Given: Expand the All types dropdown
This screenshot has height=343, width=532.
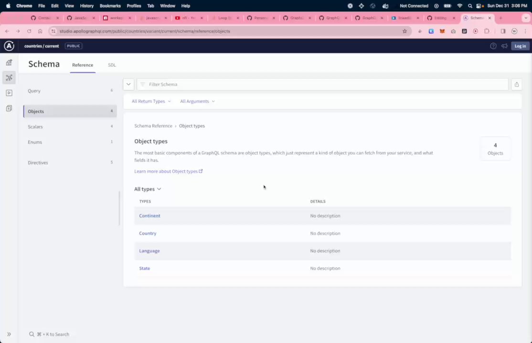Looking at the screenshot, I should (148, 189).
